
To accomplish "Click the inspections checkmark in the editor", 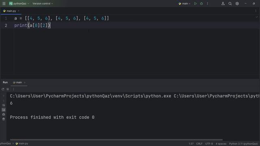I will (x=257, y=17).
